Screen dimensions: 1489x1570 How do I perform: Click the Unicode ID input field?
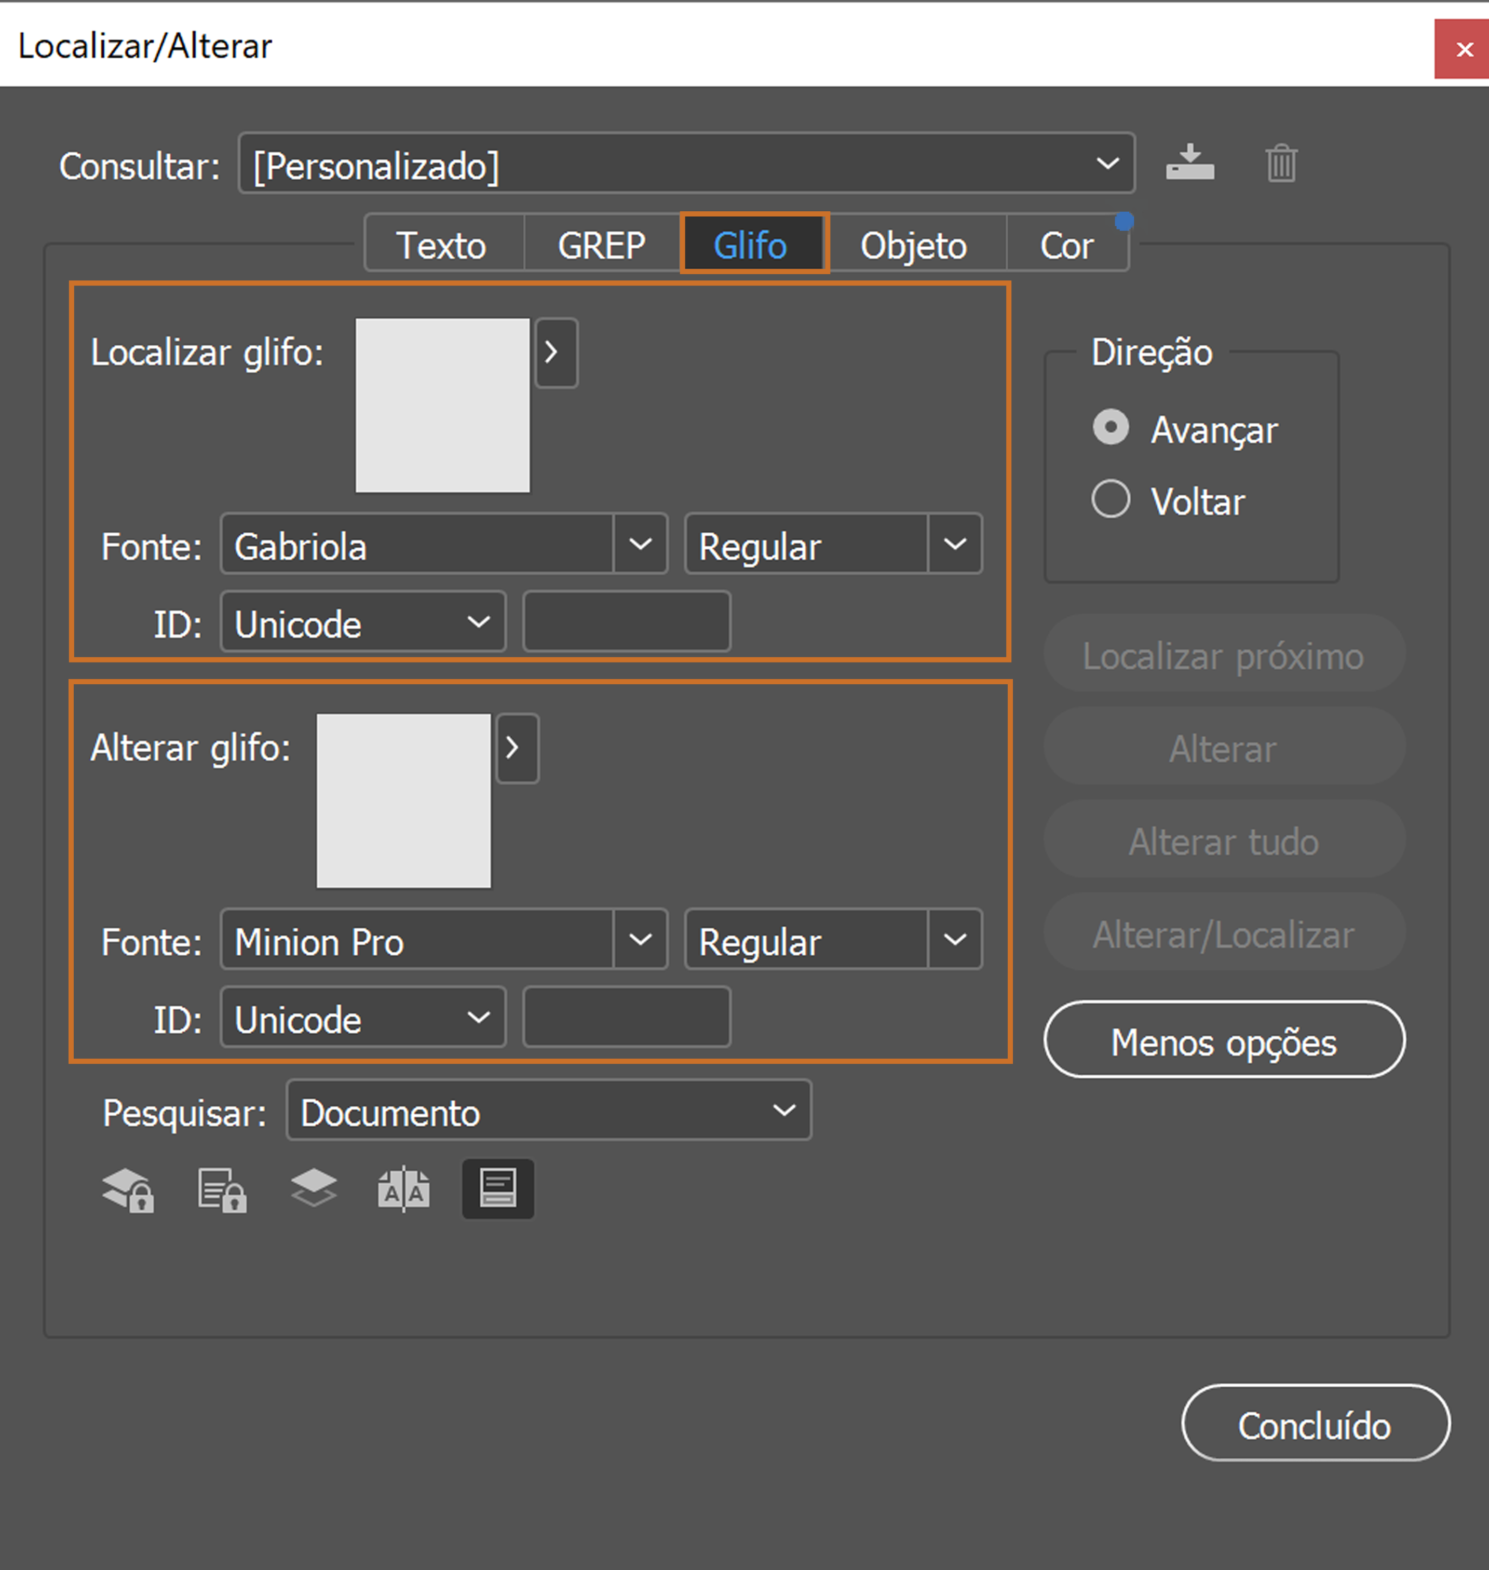(x=626, y=622)
